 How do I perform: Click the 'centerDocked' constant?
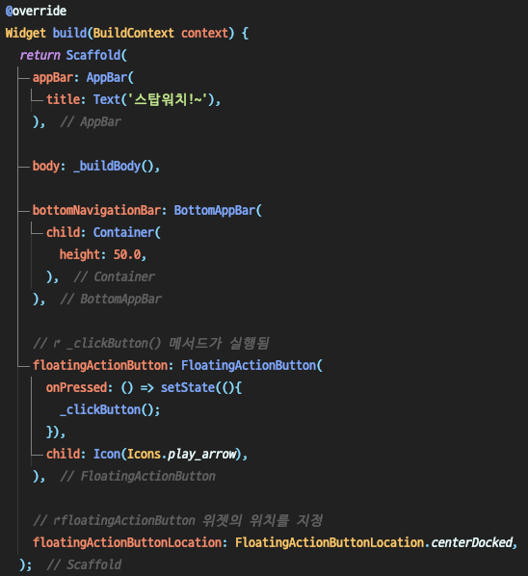472,542
